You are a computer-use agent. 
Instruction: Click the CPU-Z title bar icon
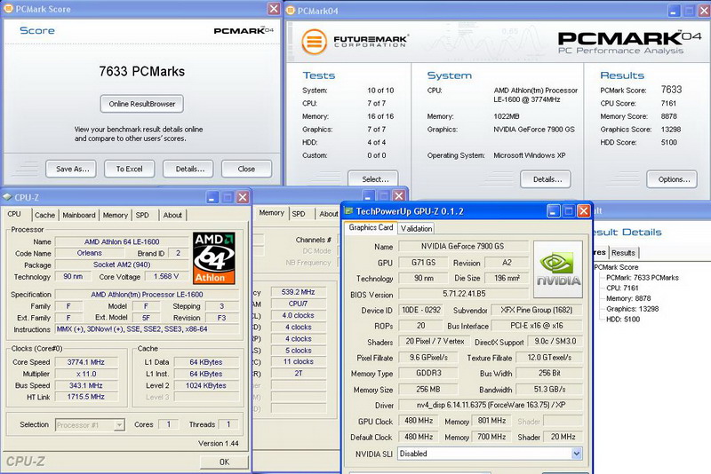pyautogui.click(x=7, y=197)
